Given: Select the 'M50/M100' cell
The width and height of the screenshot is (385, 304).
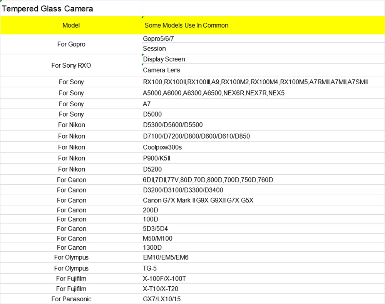Looking at the screenshot, I should click(157, 239).
